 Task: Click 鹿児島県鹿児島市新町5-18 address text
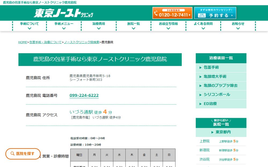point(90,76)
